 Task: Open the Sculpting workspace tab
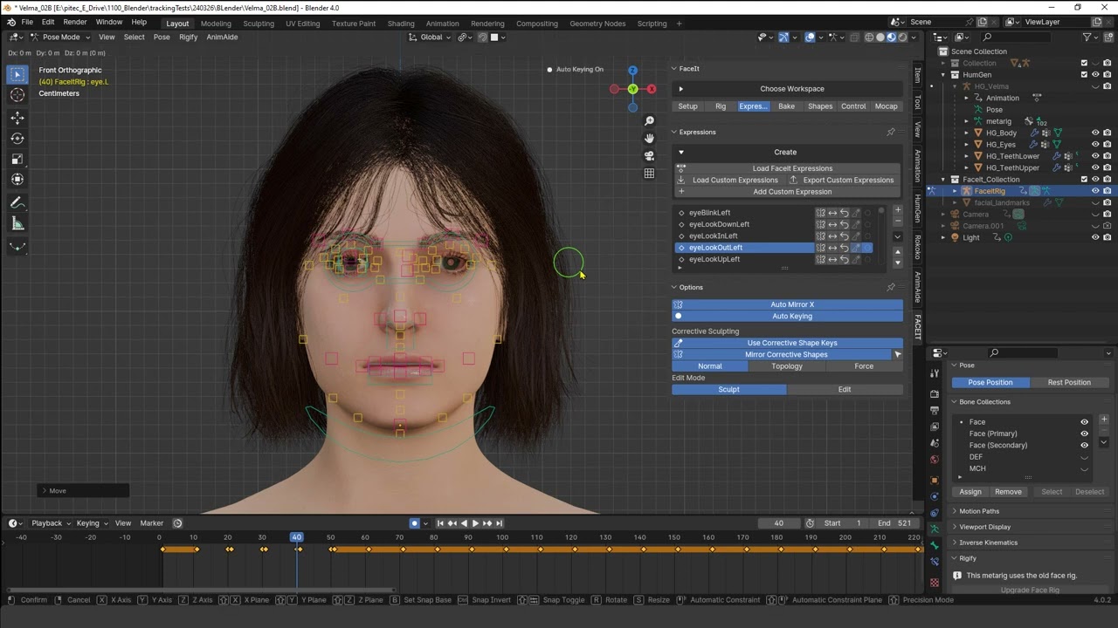(259, 24)
